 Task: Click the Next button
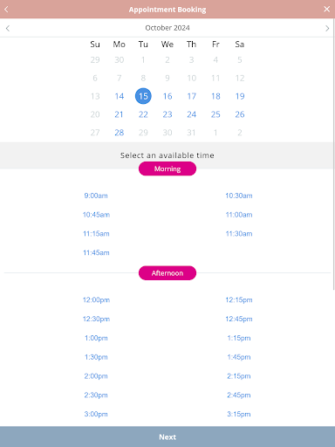click(167, 437)
